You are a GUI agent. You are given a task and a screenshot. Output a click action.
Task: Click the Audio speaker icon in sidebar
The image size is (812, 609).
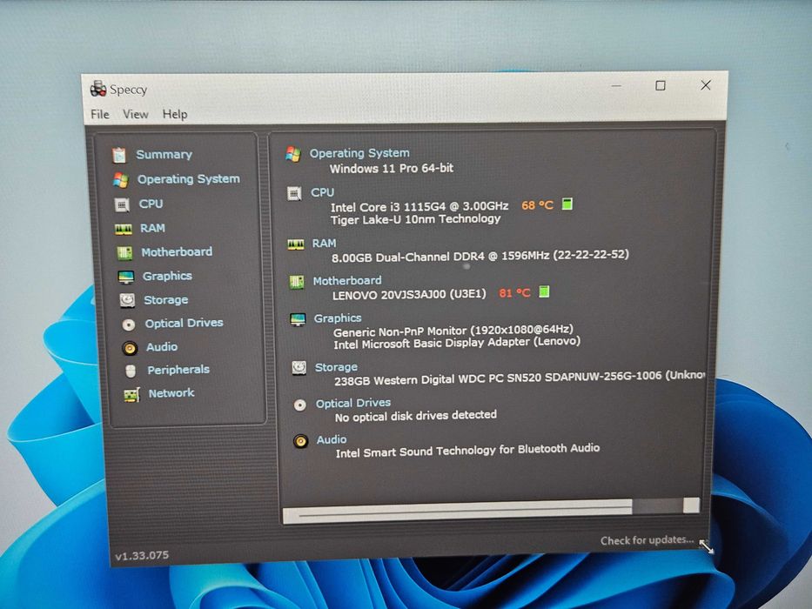click(x=130, y=348)
